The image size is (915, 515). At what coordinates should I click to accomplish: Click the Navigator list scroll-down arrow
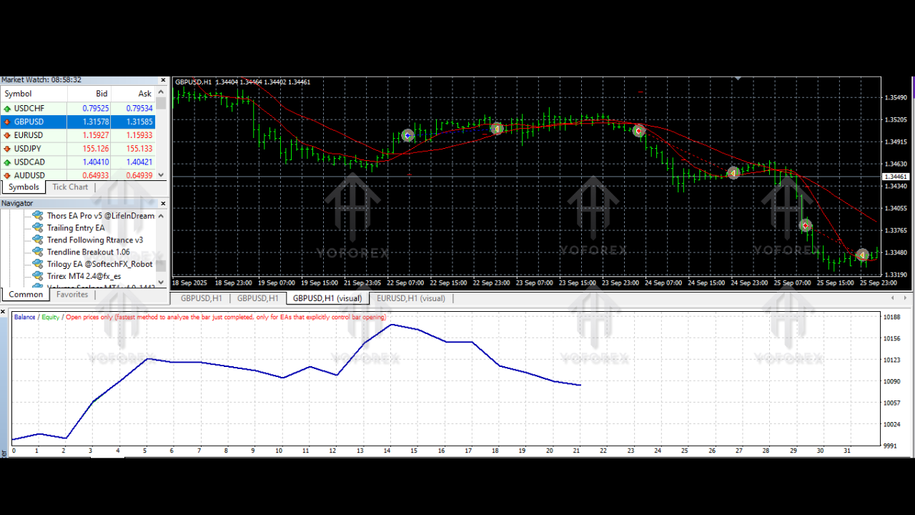(x=161, y=282)
